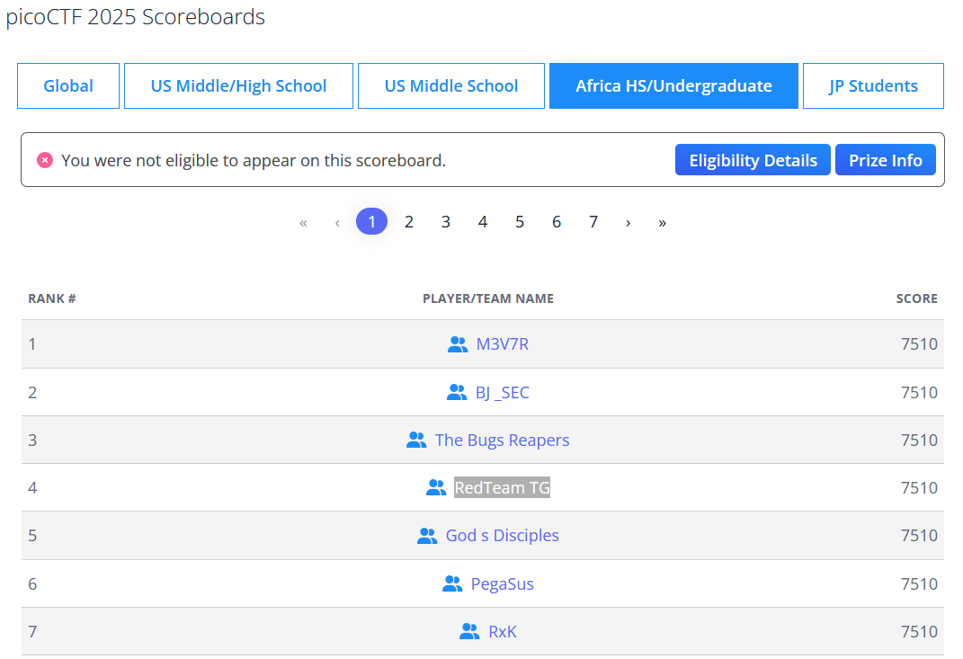Go to page 3

point(446,222)
